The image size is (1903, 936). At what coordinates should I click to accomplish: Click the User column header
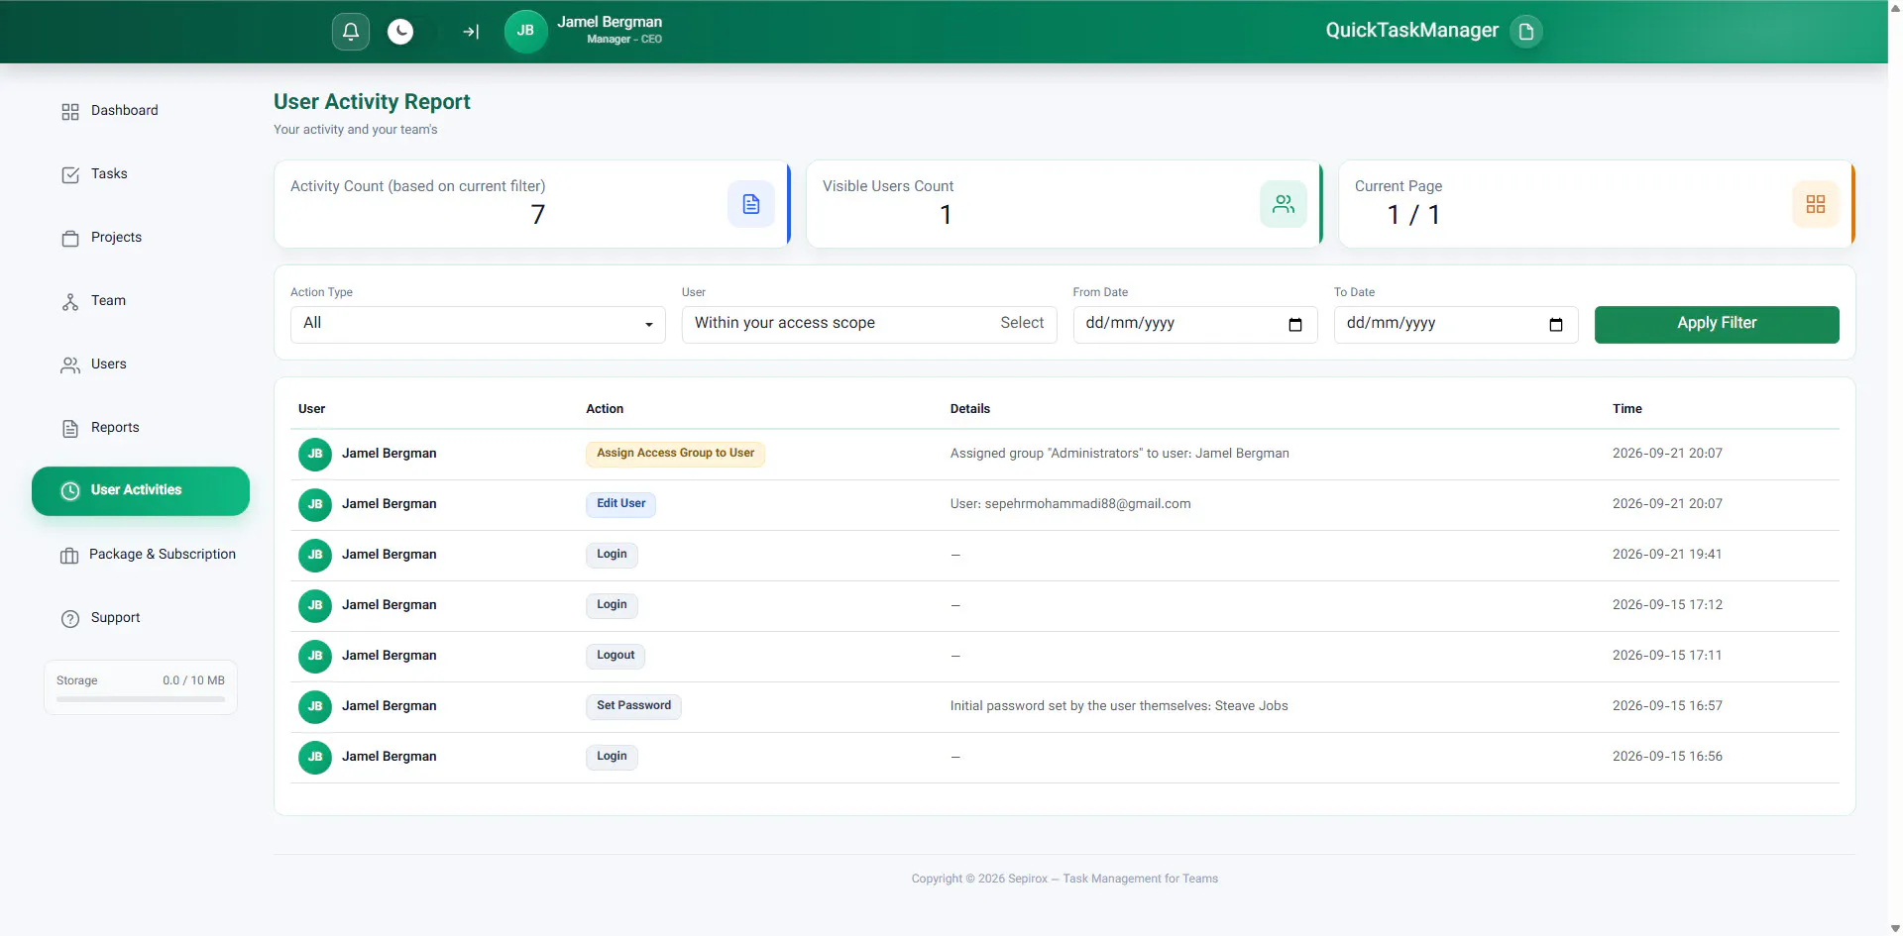(311, 409)
